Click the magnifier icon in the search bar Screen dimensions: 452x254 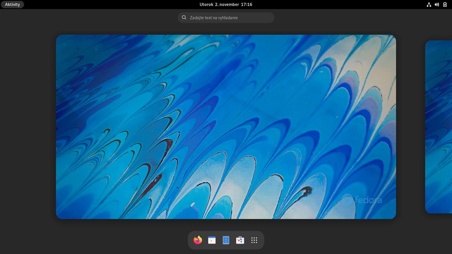click(x=184, y=17)
